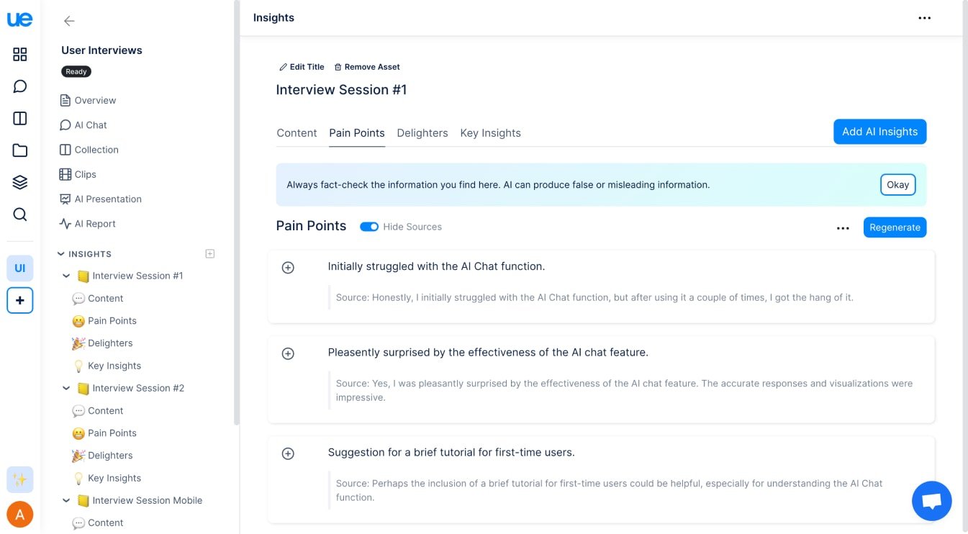Collapse the Interview Session #1 tree node
Screen dimensions: 968x534
(x=66, y=276)
